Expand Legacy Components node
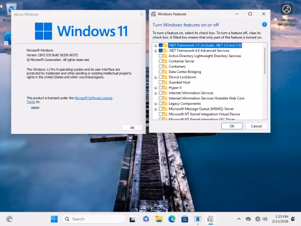This screenshot has height=226, width=301. click(x=155, y=104)
